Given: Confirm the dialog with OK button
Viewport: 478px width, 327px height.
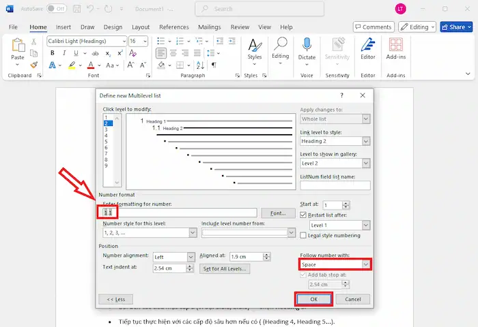Looking at the screenshot, I should (x=313, y=299).
